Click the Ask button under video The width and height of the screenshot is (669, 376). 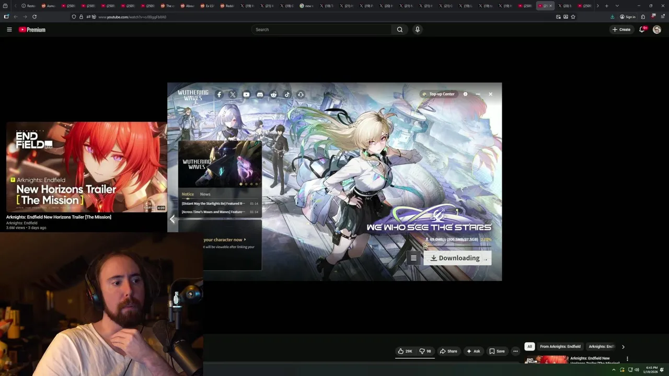click(473, 351)
